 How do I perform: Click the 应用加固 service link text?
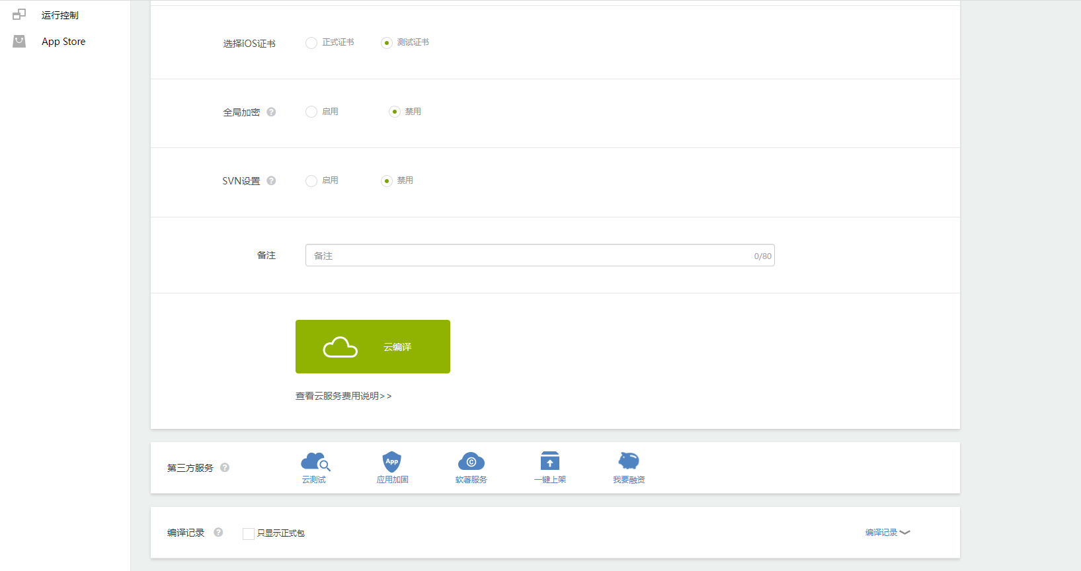[393, 480]
